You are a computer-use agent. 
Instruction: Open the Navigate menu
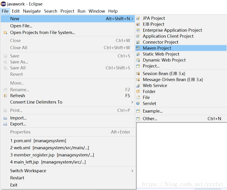[32, 11]
